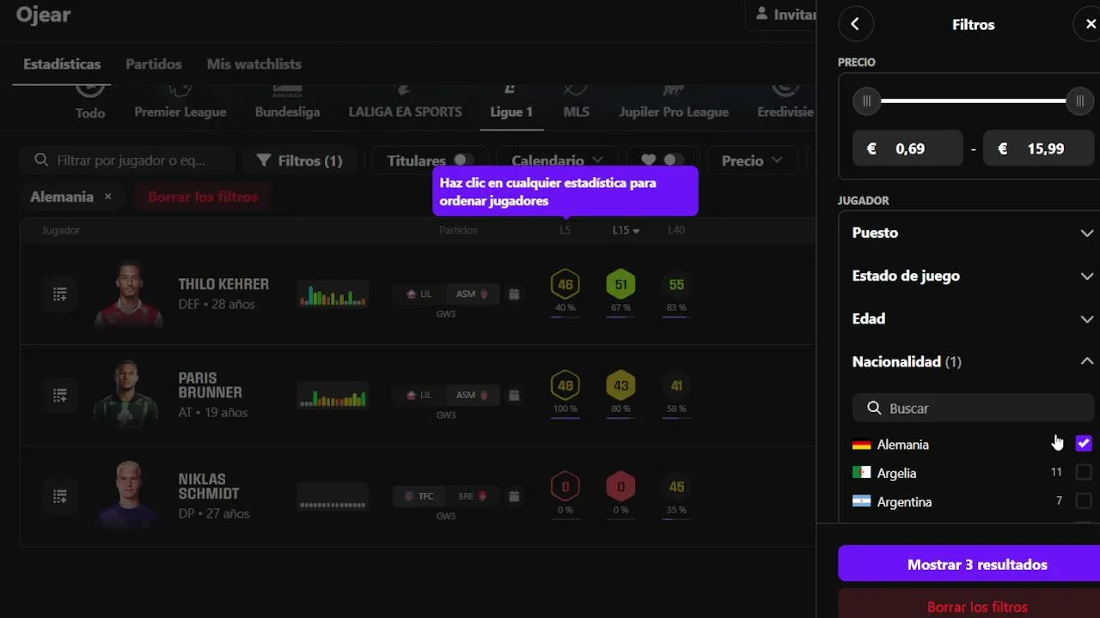1100x618 pixels.
Task: Expand the Estado de juego section
Action: 973,276
